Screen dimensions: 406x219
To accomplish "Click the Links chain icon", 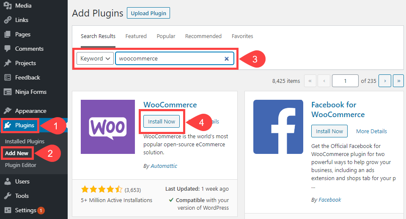I will tap(8, 20).
